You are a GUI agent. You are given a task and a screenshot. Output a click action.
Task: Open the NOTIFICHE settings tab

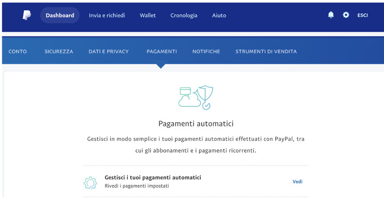click(206, 52)
